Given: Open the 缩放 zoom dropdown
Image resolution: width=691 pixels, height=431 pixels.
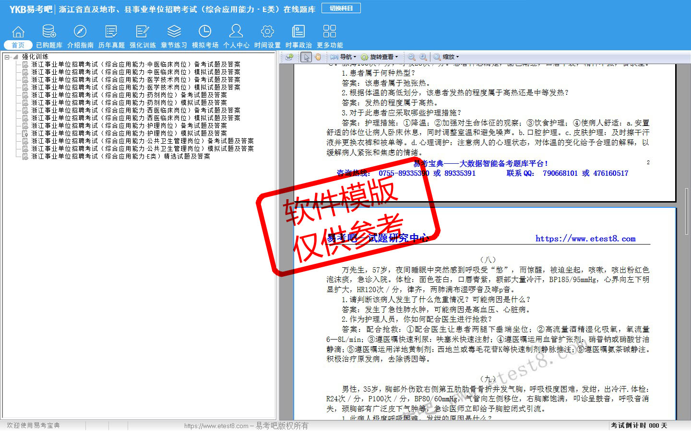Looking at the screenshot, I should click(446, 57).
